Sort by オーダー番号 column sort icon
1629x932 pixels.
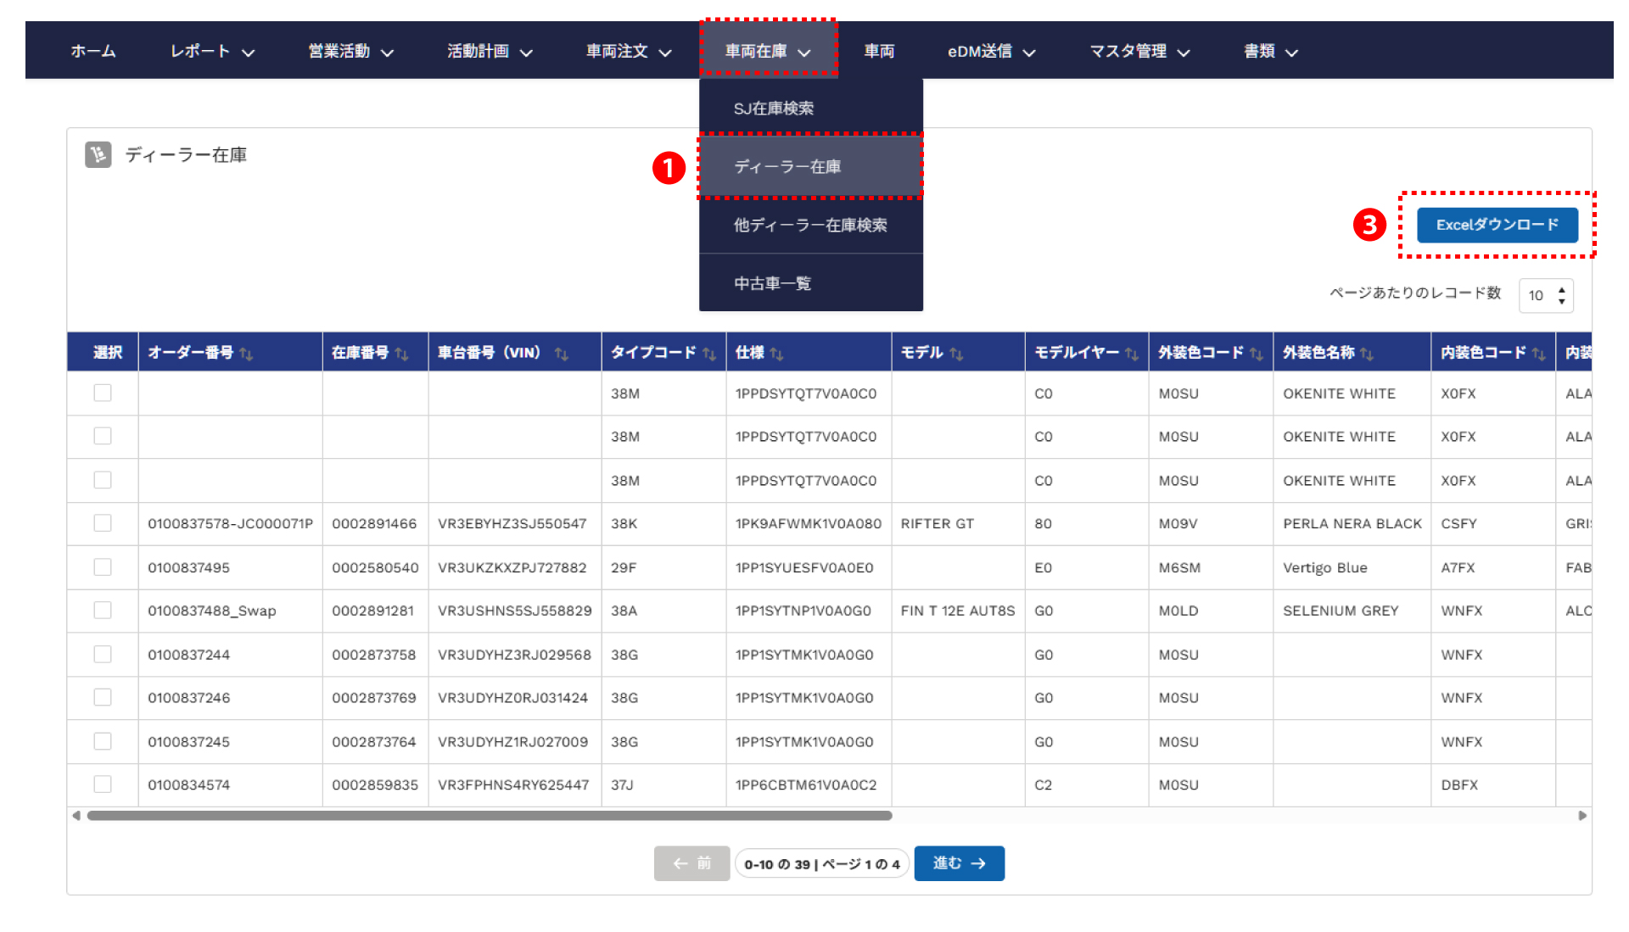tap(246, 354)
